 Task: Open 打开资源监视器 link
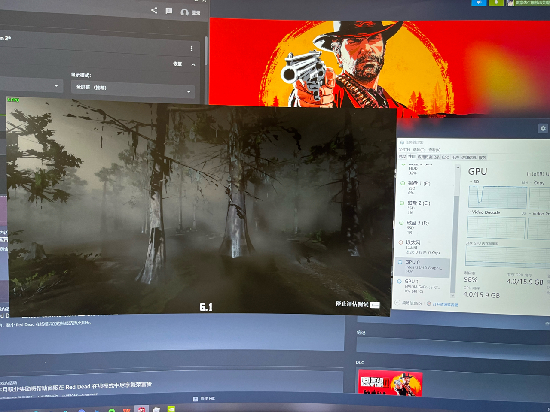point(446,303)
